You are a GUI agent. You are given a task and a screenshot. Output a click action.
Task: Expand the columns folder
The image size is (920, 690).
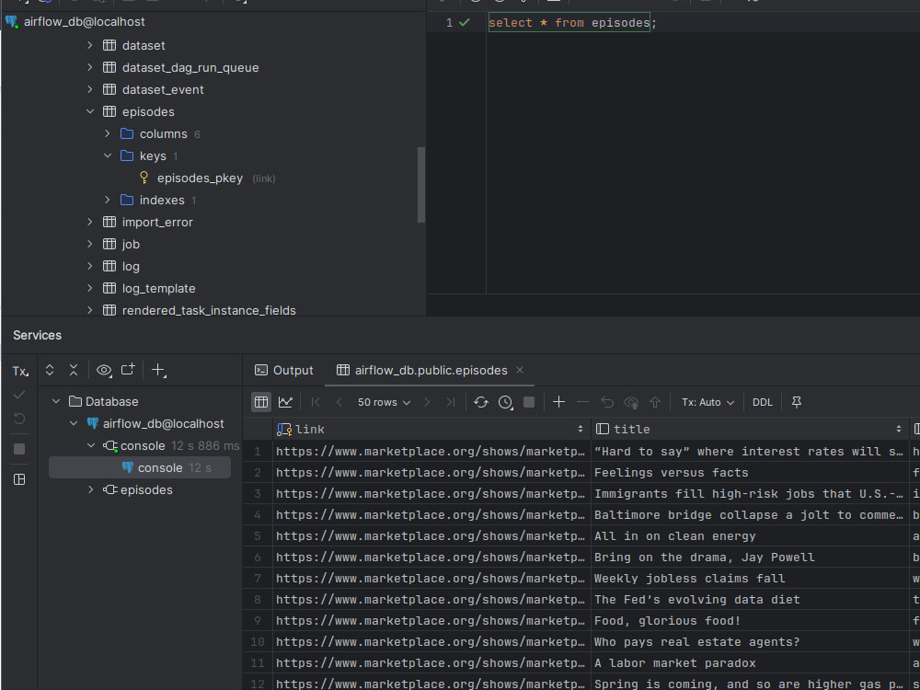[x=108, y=133]
